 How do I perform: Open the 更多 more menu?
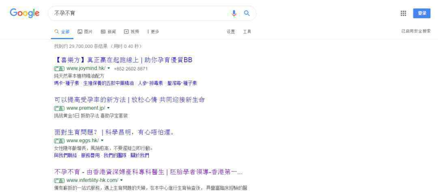(x=153, y=32)
